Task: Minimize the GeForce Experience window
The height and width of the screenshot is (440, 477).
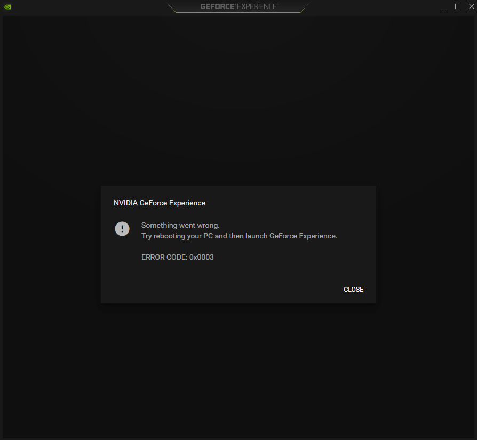Action: click(444, 7)
